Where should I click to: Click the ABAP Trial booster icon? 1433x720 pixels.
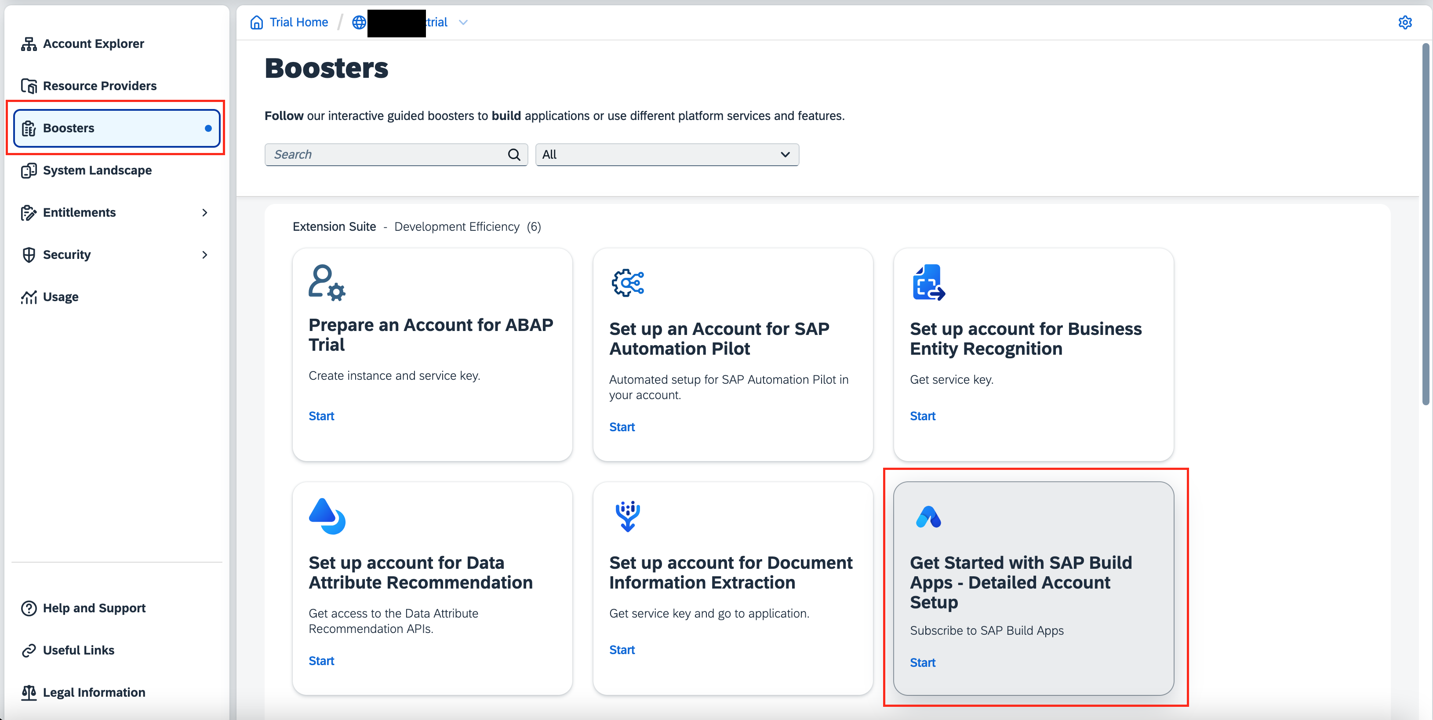[327, 283]
